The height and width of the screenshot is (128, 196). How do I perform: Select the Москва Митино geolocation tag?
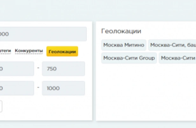coord(124,45)
